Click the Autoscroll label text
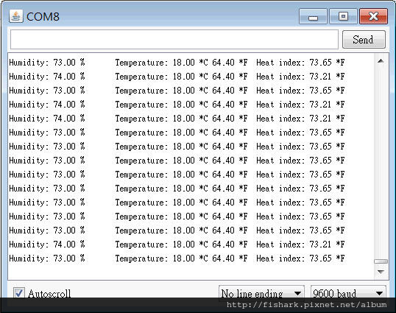The image size is (396, 313). click(x=49, y=294)
